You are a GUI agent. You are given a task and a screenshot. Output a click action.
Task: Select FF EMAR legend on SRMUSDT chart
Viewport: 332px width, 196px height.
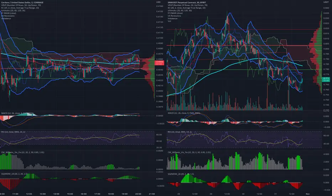[175, 13]
